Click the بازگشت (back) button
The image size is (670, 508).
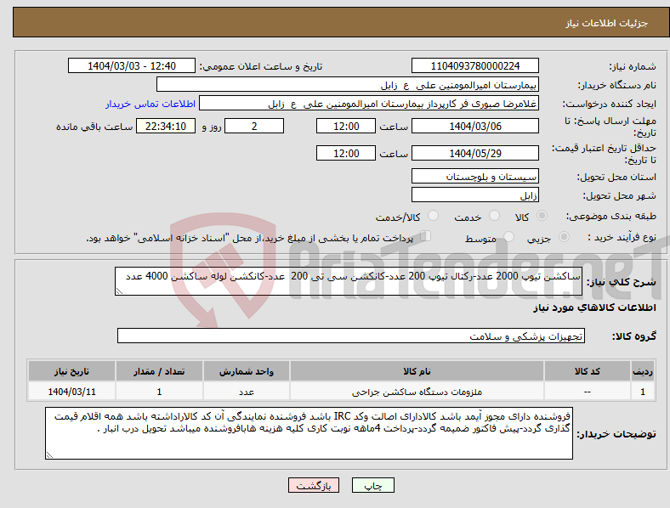pos(314,485)
